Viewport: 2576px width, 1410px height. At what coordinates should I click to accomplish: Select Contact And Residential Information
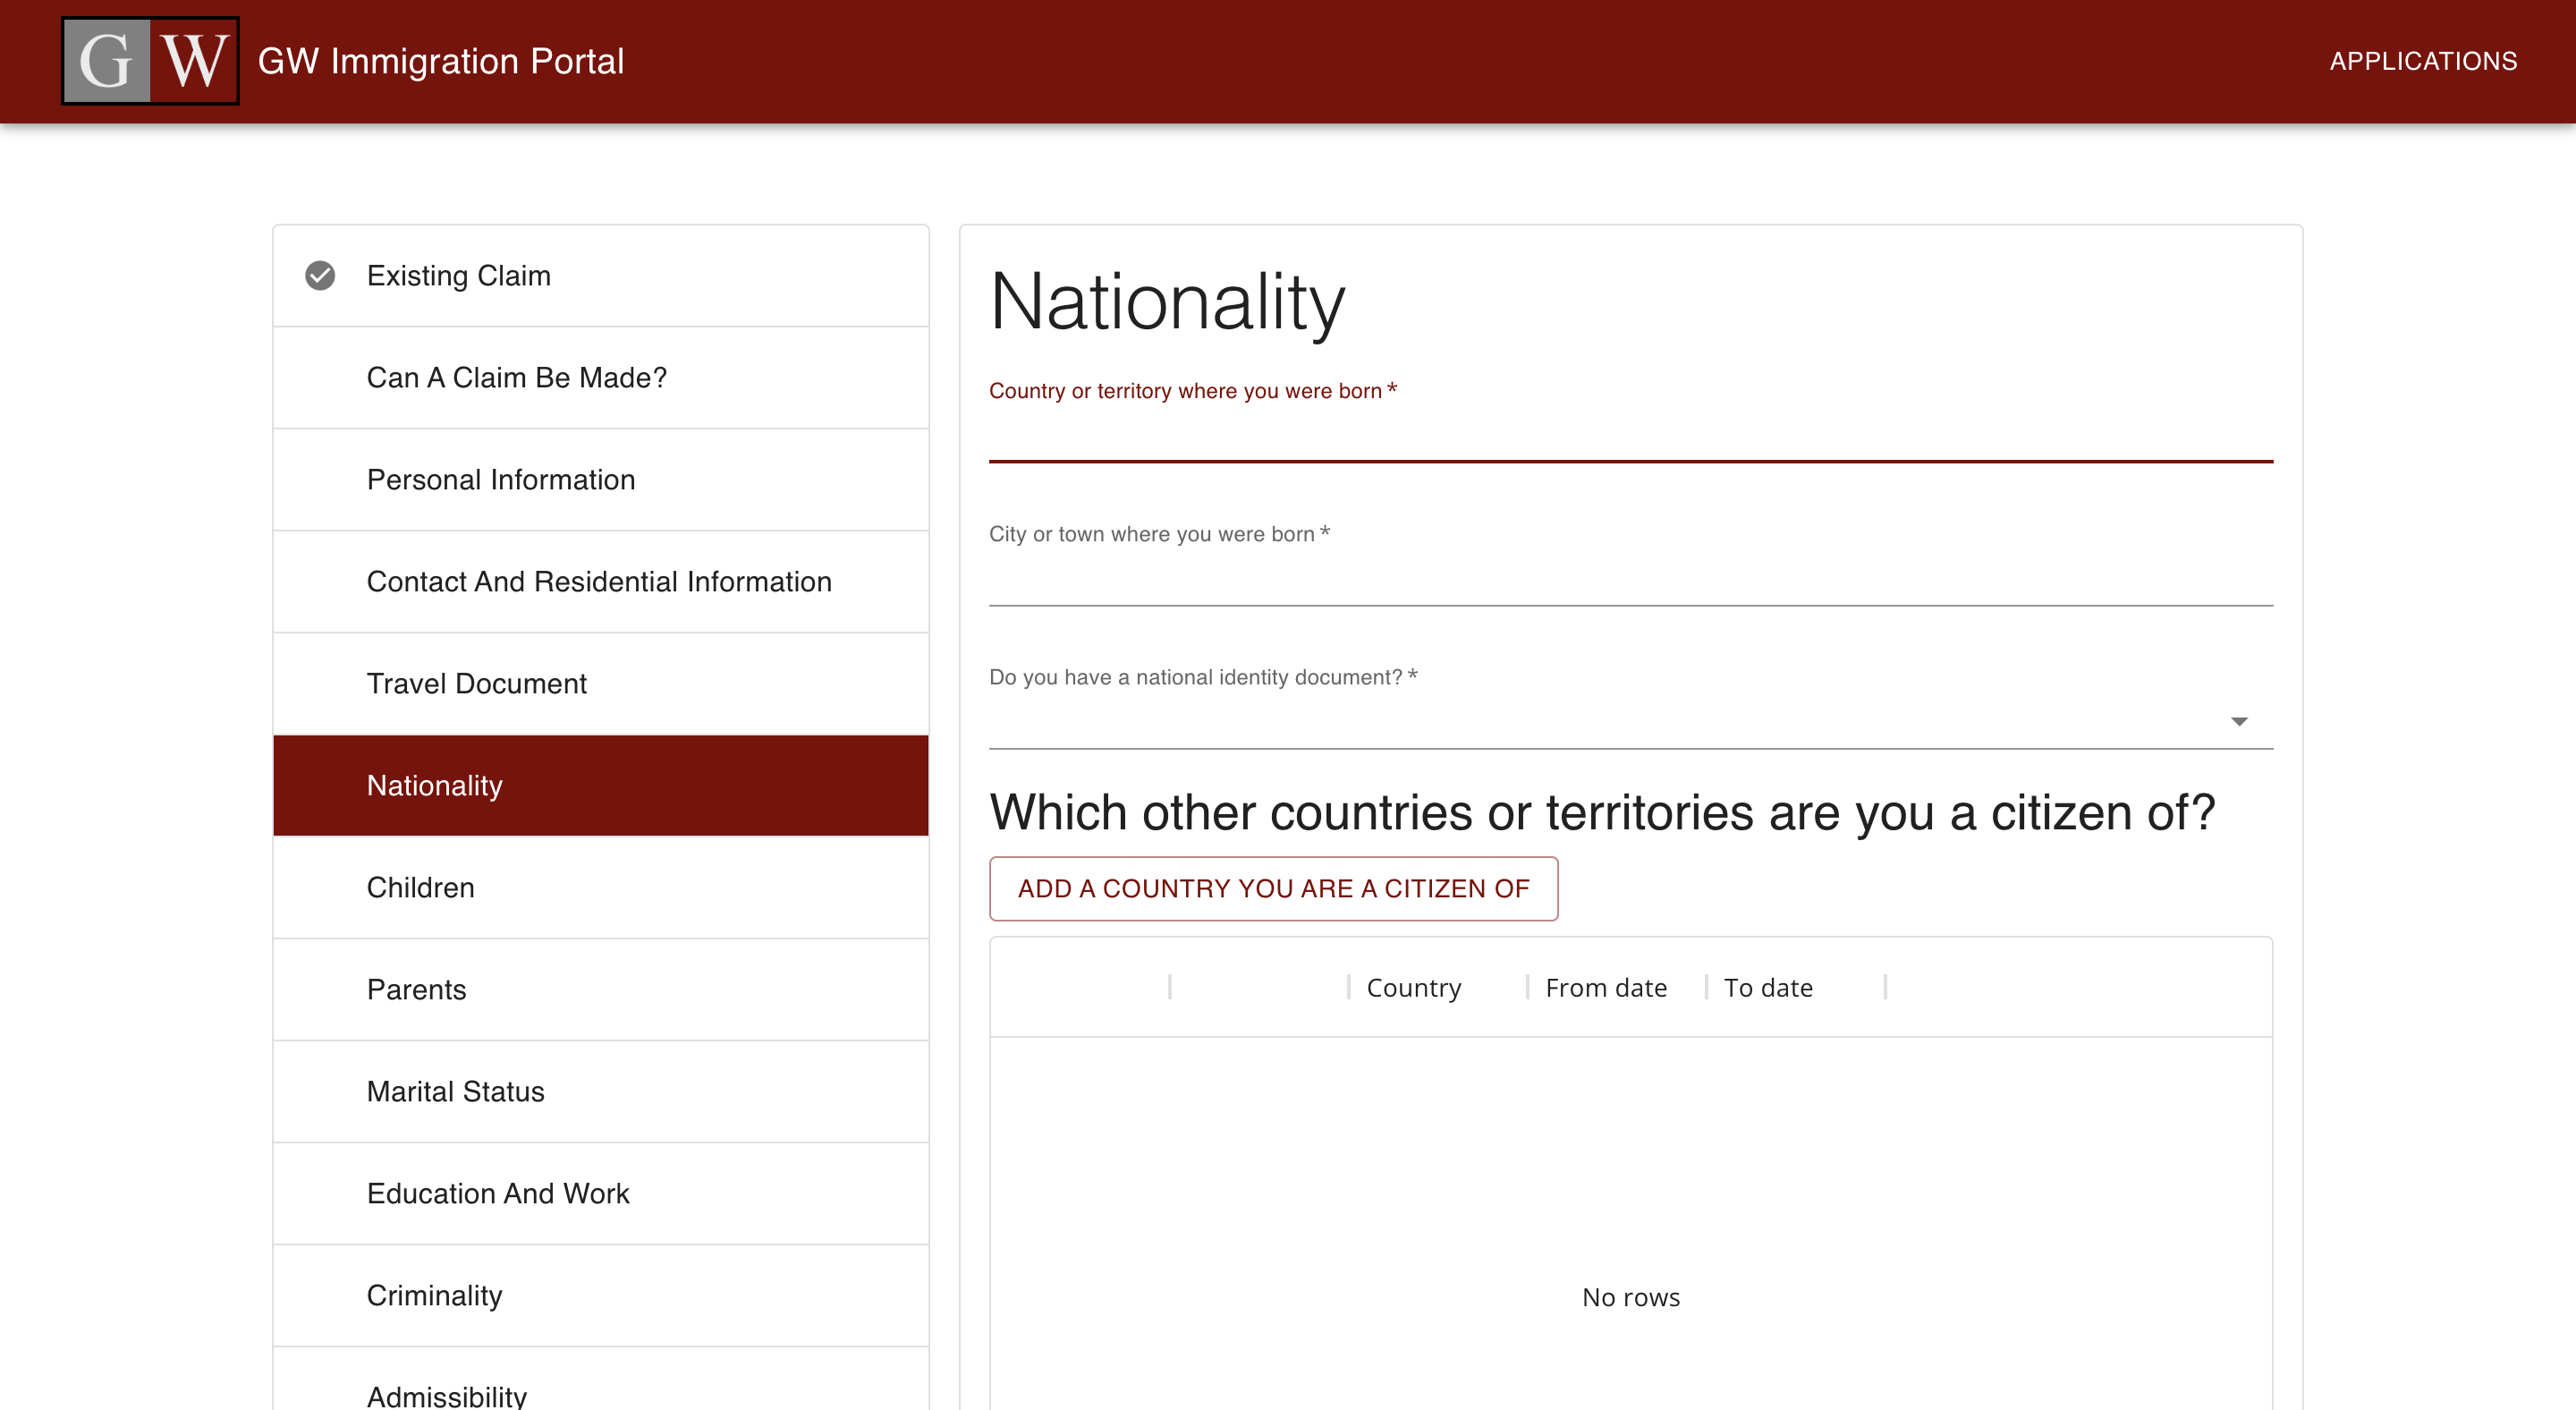point(599,581)
